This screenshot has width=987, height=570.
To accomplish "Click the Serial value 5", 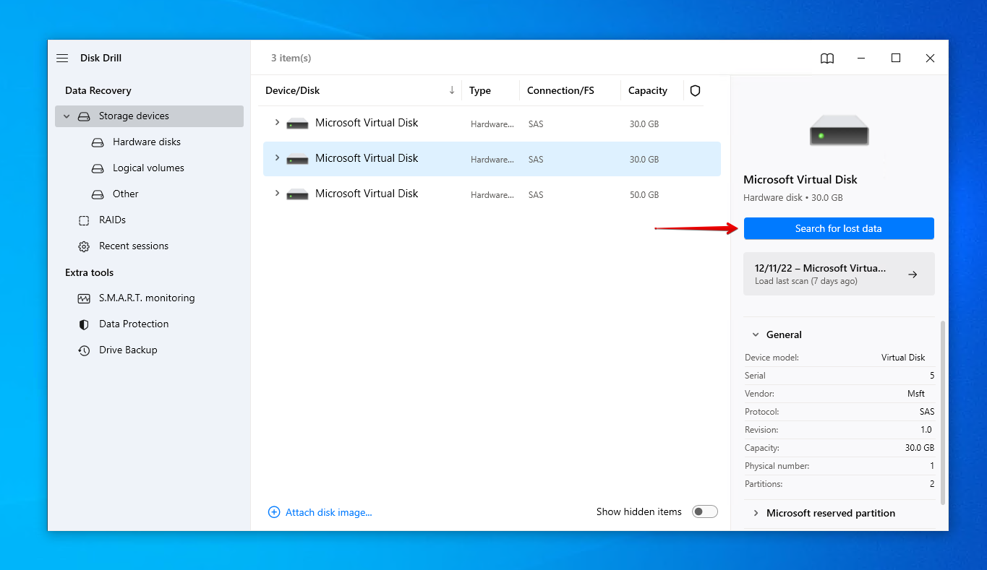I will click(932, 376).
